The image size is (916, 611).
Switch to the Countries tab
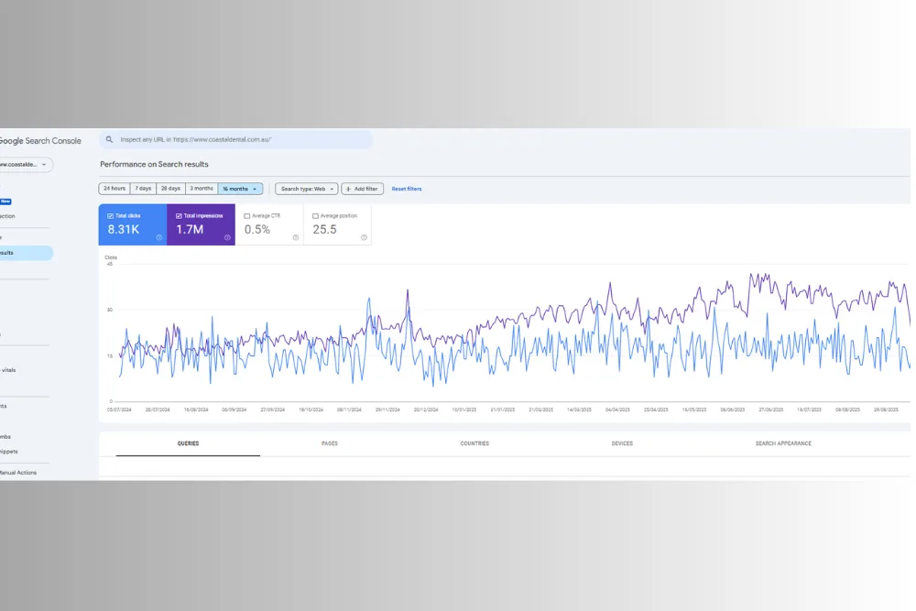(x=474, y=443)
